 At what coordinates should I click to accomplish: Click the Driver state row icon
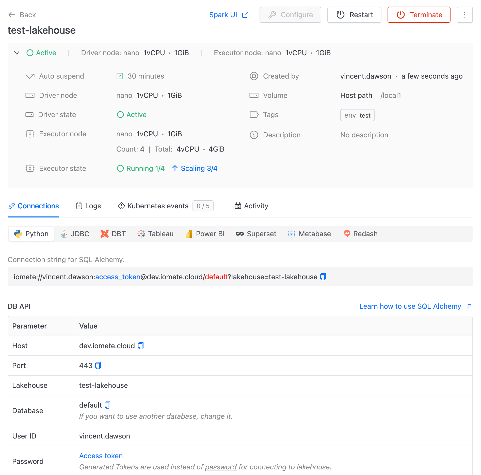click(29, 115)
